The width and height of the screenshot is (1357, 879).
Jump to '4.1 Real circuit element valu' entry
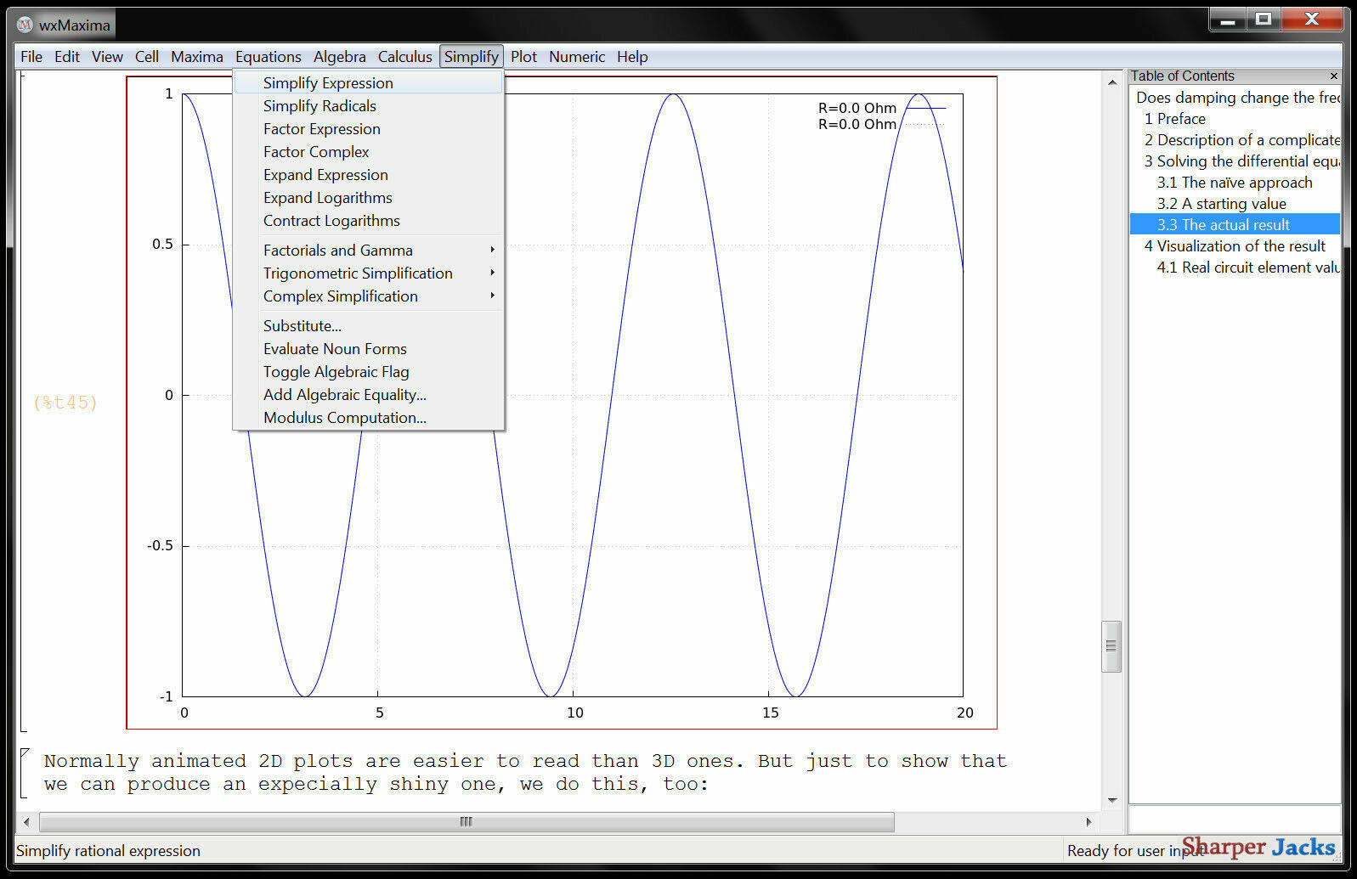pos(1247,268)
